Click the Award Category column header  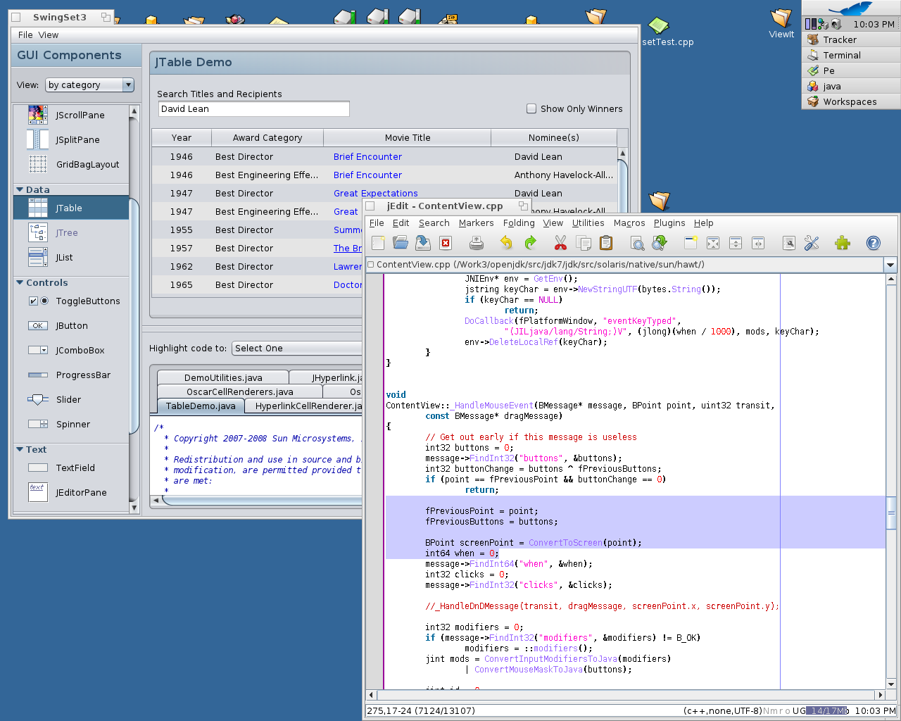267,137
